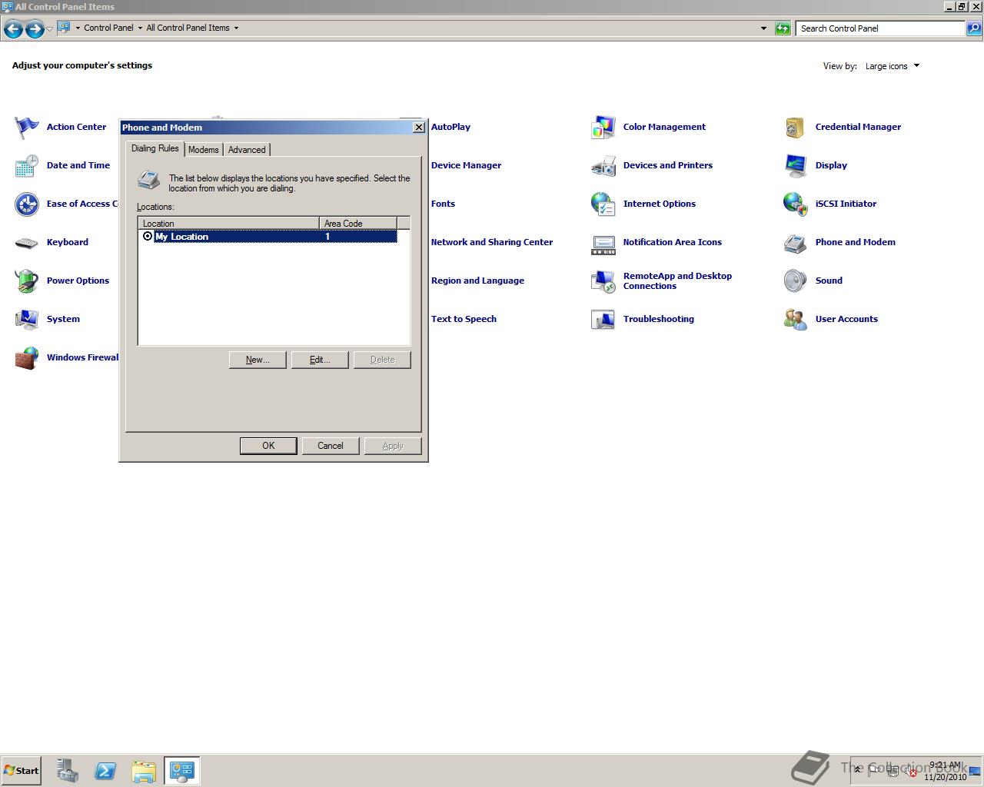Open the Devices and Printers icon

(603, 166)
